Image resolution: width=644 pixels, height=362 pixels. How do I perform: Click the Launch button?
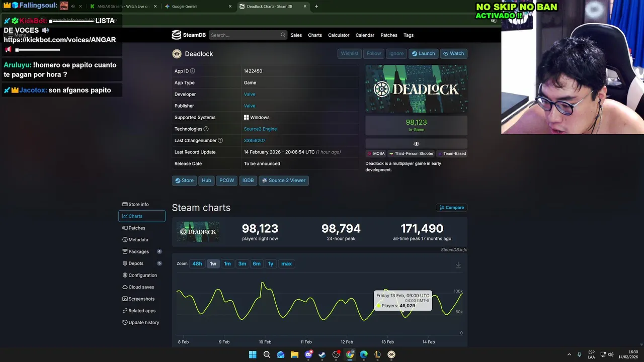tap(423, 54)
